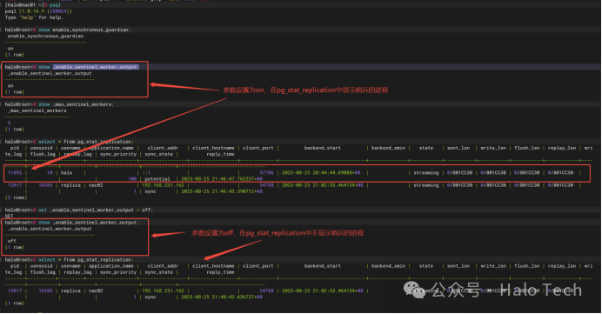This screenshot has height=314, width=602.
Task: Click reply_time '2025-08-25 21:46:43.590712+08'
Action: [222, 191]
